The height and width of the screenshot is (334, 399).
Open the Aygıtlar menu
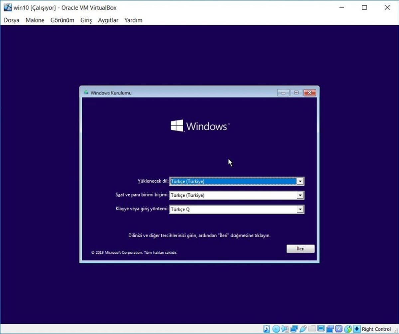pos(107,20)
